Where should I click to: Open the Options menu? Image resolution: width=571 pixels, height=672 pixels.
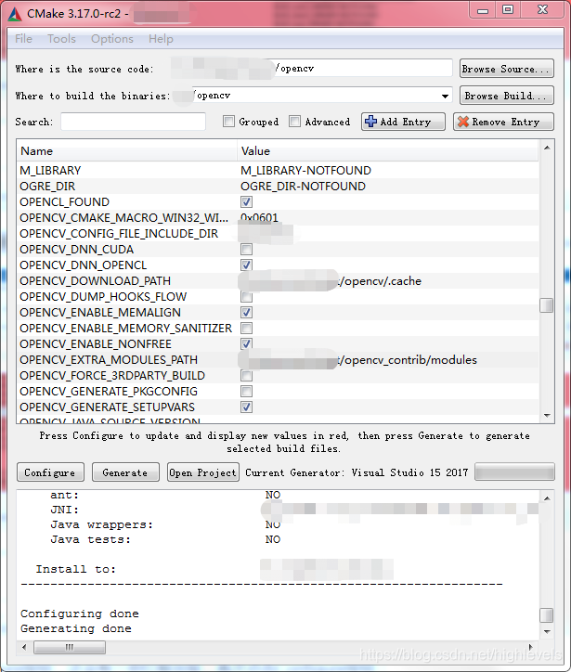tap(112, 39)
